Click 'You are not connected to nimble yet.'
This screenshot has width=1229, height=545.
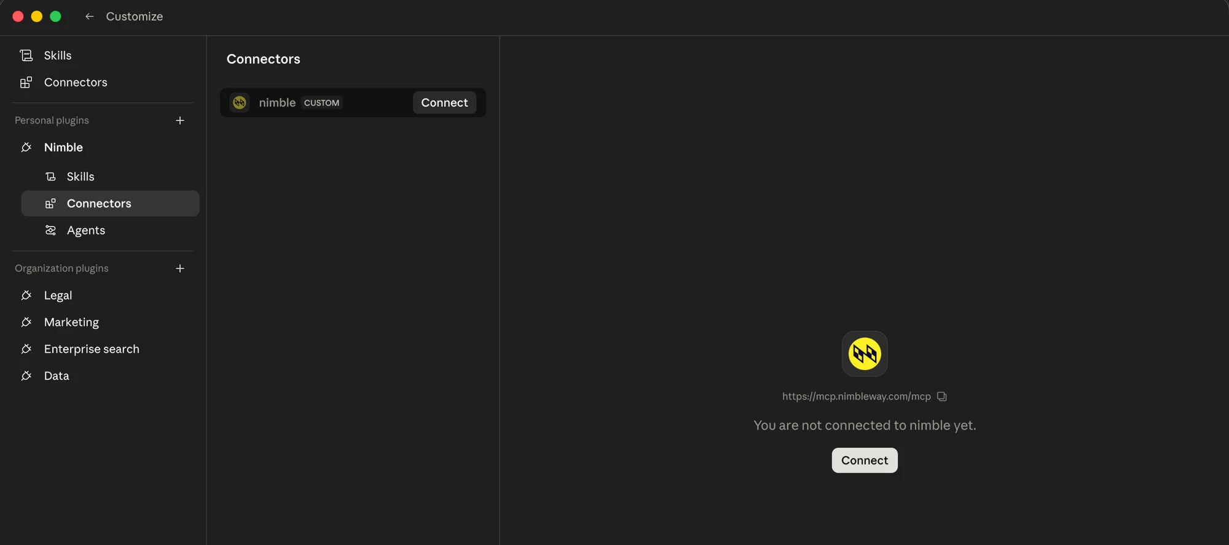[x=865, y=425]
